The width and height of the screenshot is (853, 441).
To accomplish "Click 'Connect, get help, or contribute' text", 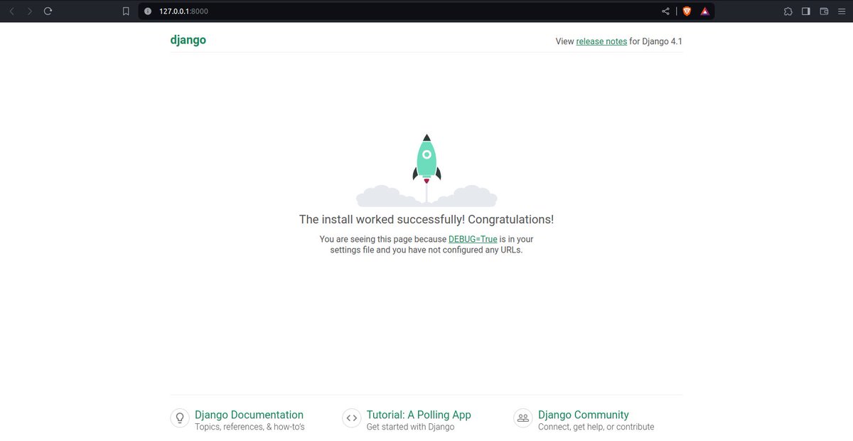I will pos(596,427).
